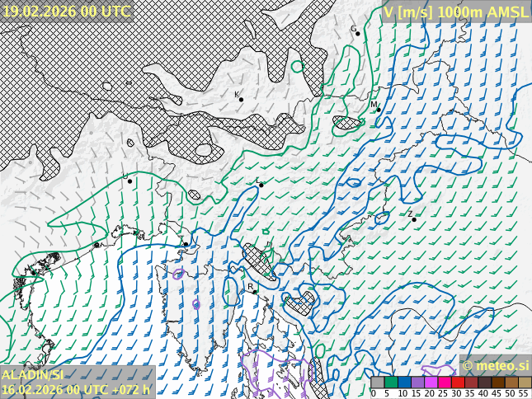The height and width of the screenshot is (399, 532).
Task: Click the city marker labeled K
Action: coord(241,100)
